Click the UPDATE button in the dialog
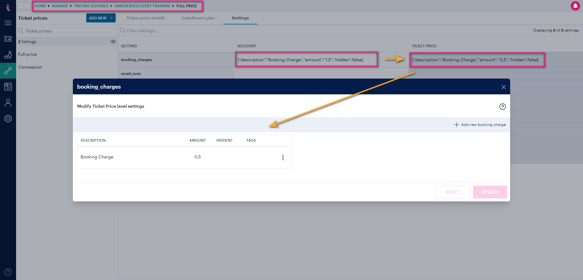 click(489, 192)
